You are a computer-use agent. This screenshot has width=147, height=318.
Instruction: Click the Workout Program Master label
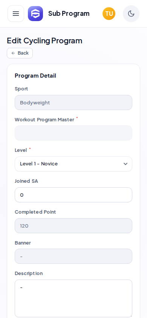click(x=44, y=120)
